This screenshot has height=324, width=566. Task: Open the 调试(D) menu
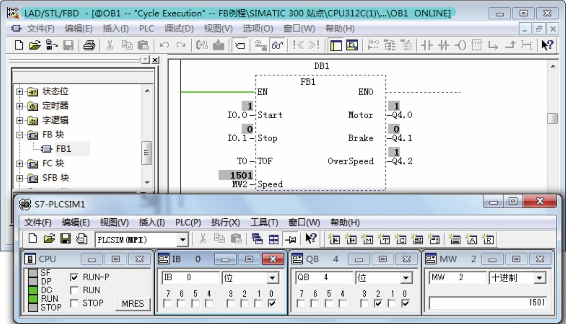coord(179,29)
